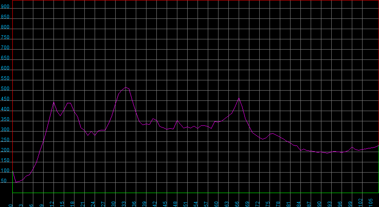Click the x-axis label 9
Screen dimensions: 379x207
[x=42, y=205]
